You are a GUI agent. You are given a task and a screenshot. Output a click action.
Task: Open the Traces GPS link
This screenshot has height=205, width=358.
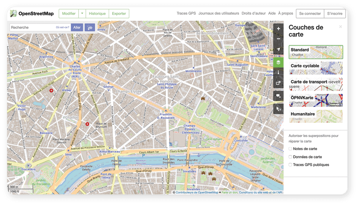tap(186, 13)
